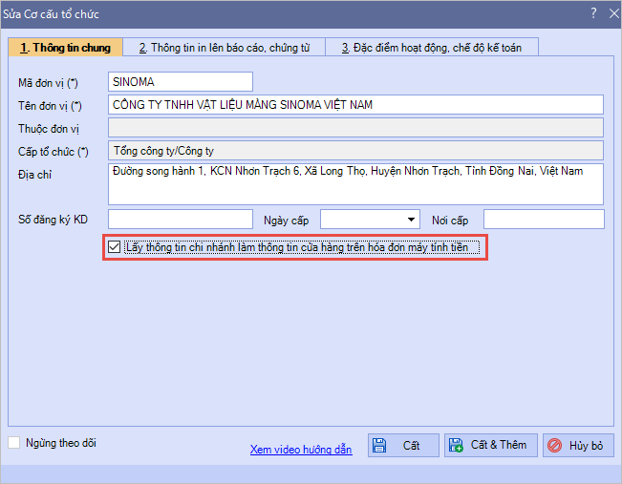Open the Xem video hướng dẫn link

pos(301,449)
